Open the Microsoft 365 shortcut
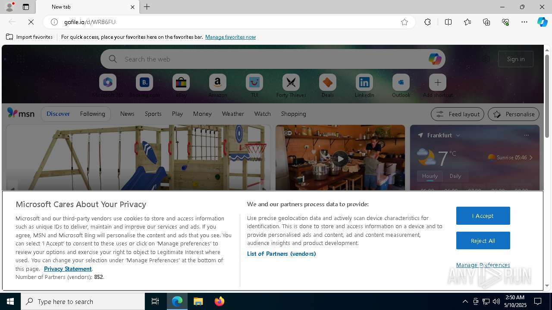The height and width of the screenshot is (310, 552). [x=108, y=86]
